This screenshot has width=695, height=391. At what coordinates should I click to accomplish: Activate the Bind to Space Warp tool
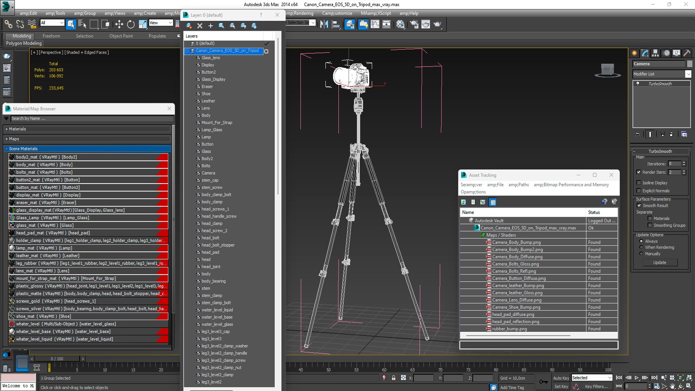32,24
